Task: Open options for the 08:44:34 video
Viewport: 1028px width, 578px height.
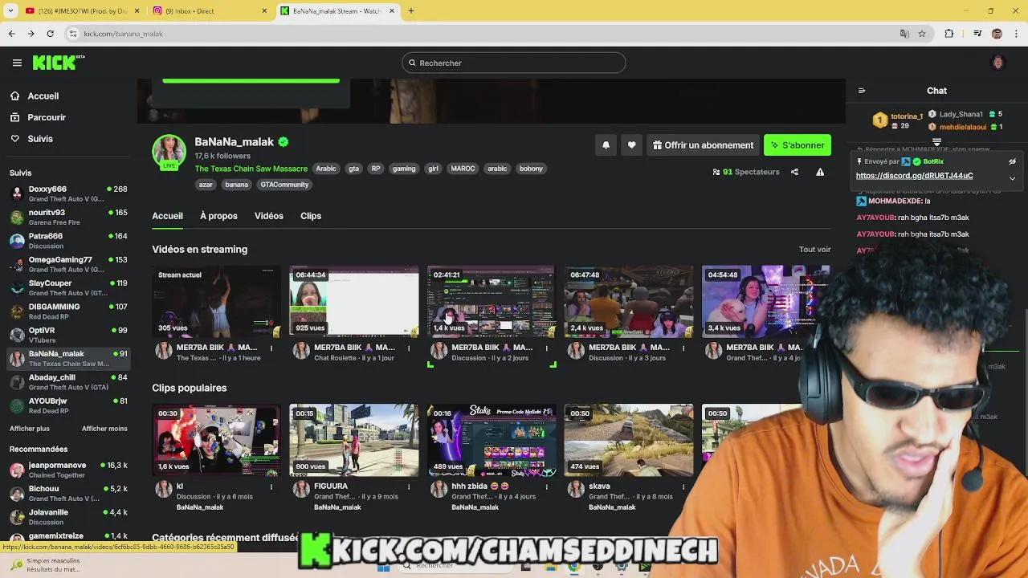Action: (x=409, y=348)
